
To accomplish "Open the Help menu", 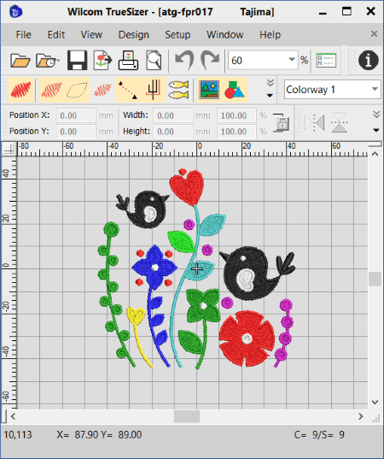I will [270, 35].
